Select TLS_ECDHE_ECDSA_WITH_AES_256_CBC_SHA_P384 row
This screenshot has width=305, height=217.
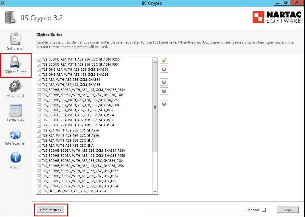[94, 176]
